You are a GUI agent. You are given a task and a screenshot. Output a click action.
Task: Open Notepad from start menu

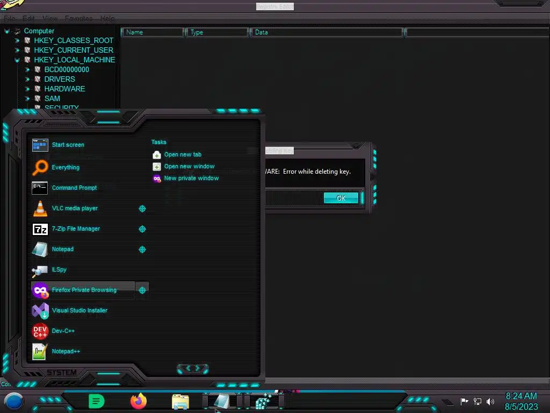[63, 249]
